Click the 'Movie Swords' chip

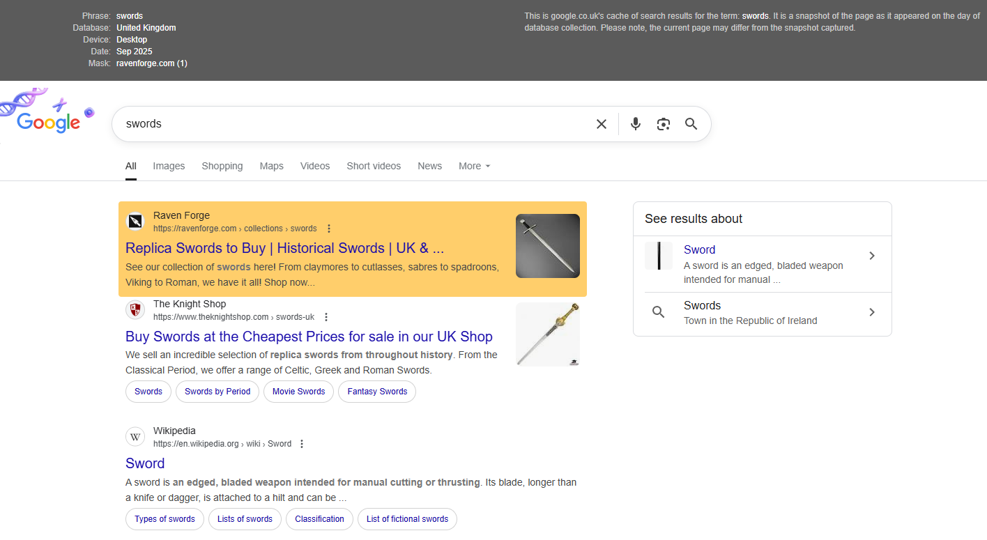299,392
